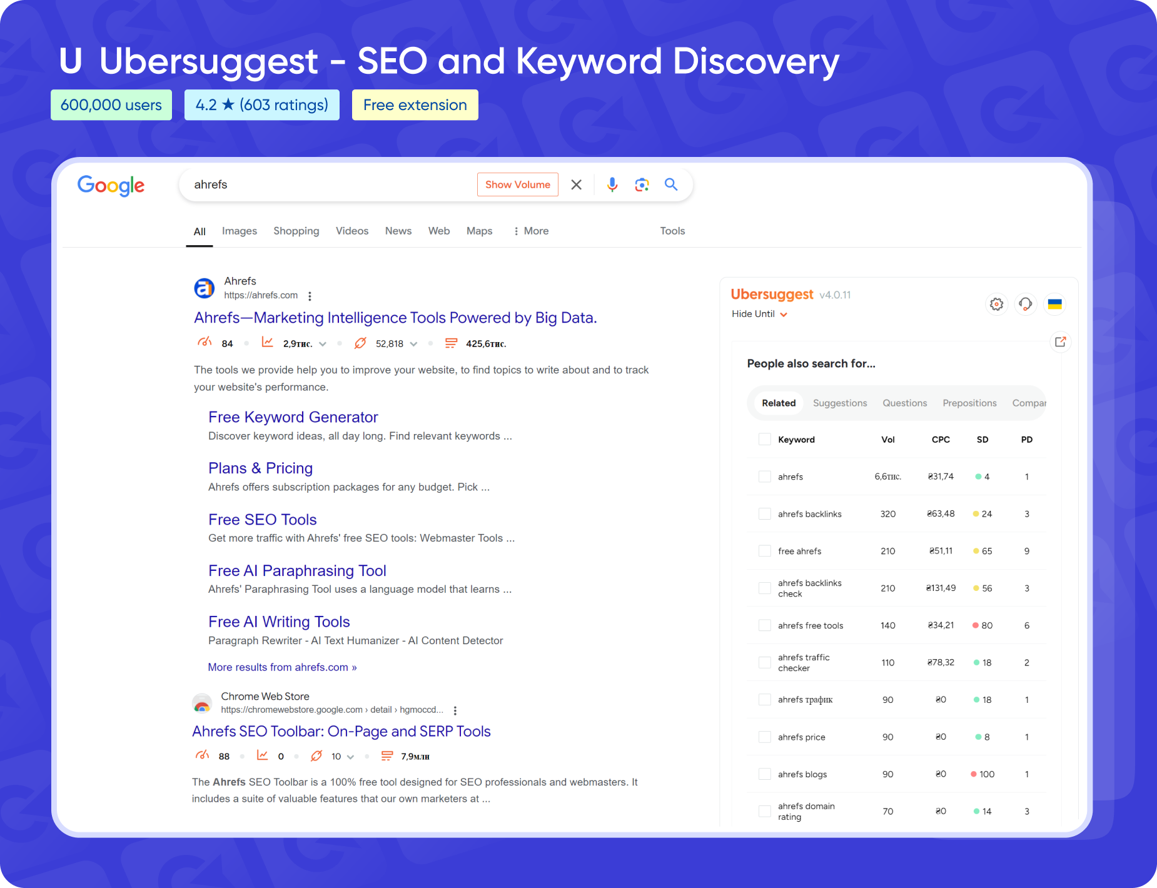Check the ahrefs backlinks keyword checkbox

coord(764,513)
